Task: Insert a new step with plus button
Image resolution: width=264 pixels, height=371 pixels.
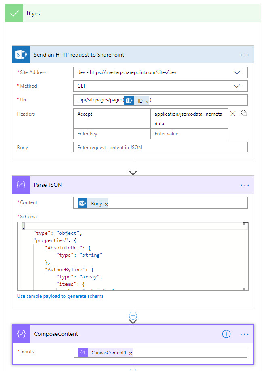Action: [133, 315]
